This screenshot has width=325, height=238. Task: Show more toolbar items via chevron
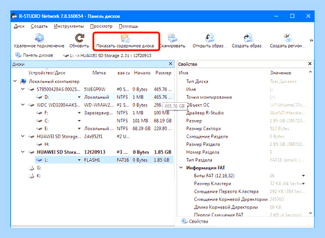pyautogui.click(x=311, y=40)
